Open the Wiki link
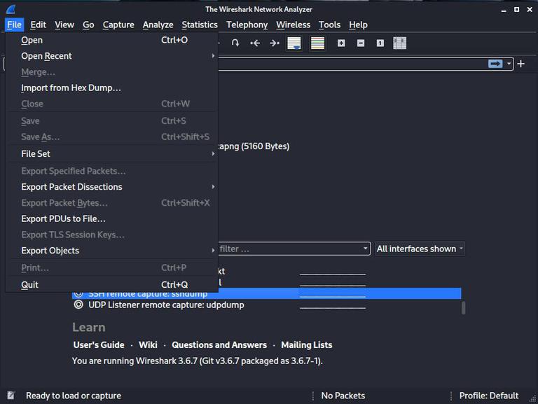The height and width of the screenshot is (404, 538). point(148,344)
